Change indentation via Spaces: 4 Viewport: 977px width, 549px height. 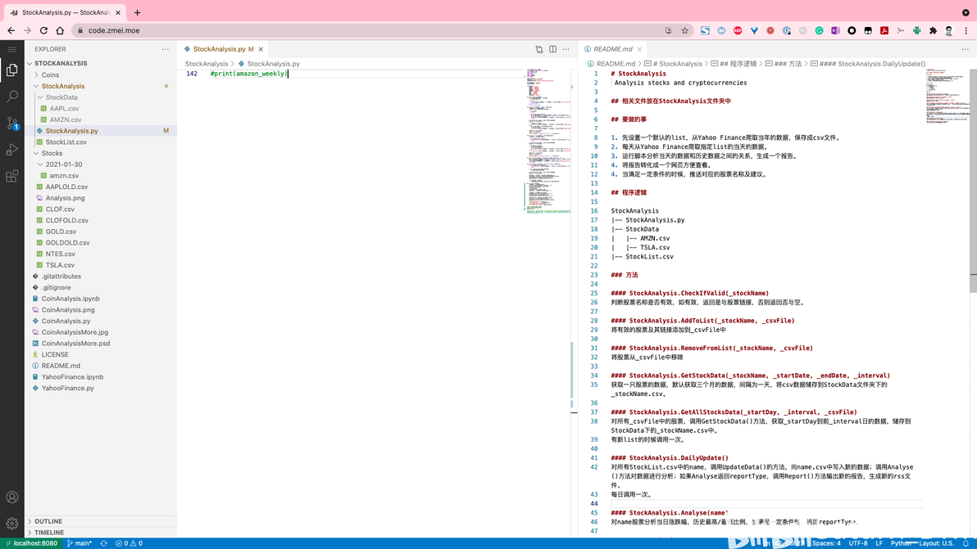click(826, 543)
